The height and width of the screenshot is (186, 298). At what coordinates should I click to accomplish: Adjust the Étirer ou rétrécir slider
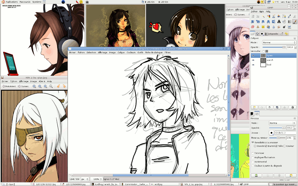coord(277,138)
